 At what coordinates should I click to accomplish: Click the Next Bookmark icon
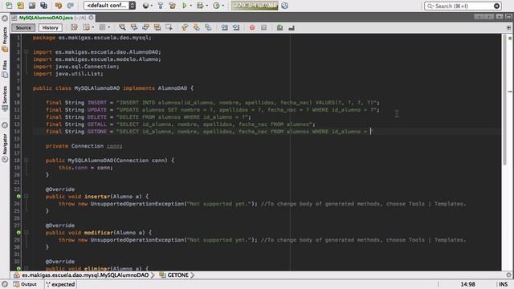pyautogui.click(x=196, y=27)
